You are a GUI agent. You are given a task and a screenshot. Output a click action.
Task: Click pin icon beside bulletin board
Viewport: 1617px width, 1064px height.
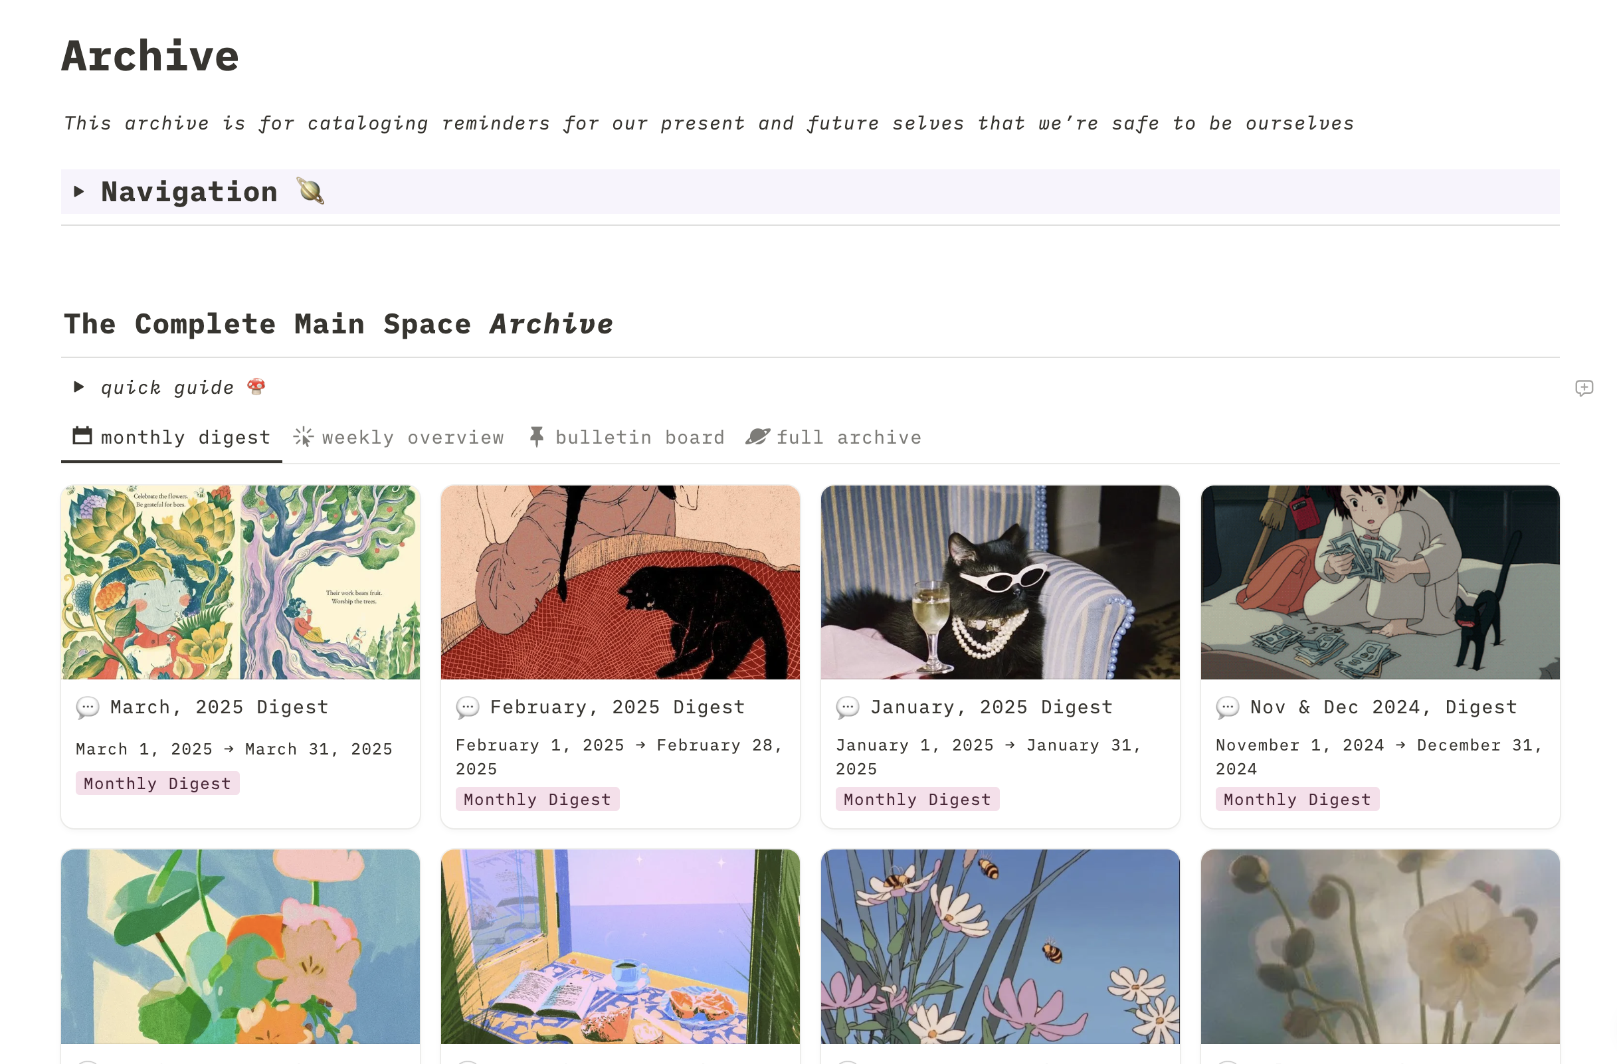(537, 437)
